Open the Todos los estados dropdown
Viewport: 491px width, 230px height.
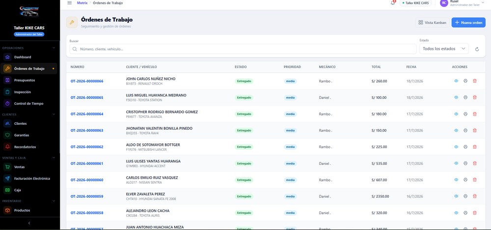[x=444, y=48]
